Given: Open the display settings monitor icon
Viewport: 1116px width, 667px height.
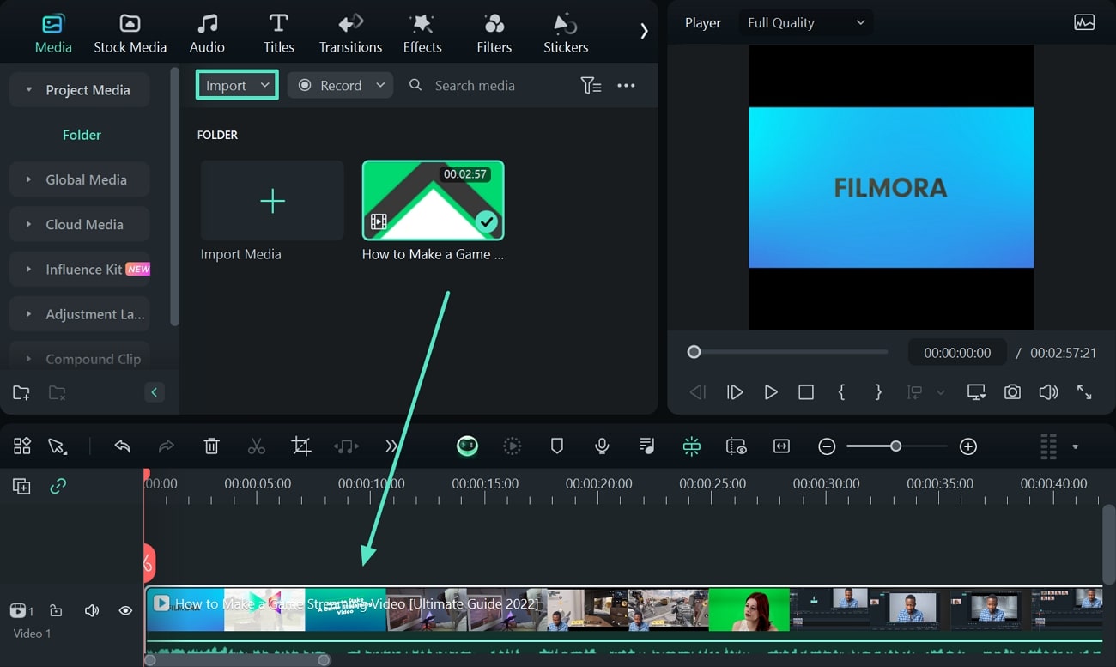Looking at the screenshot, I should [976, 392].
